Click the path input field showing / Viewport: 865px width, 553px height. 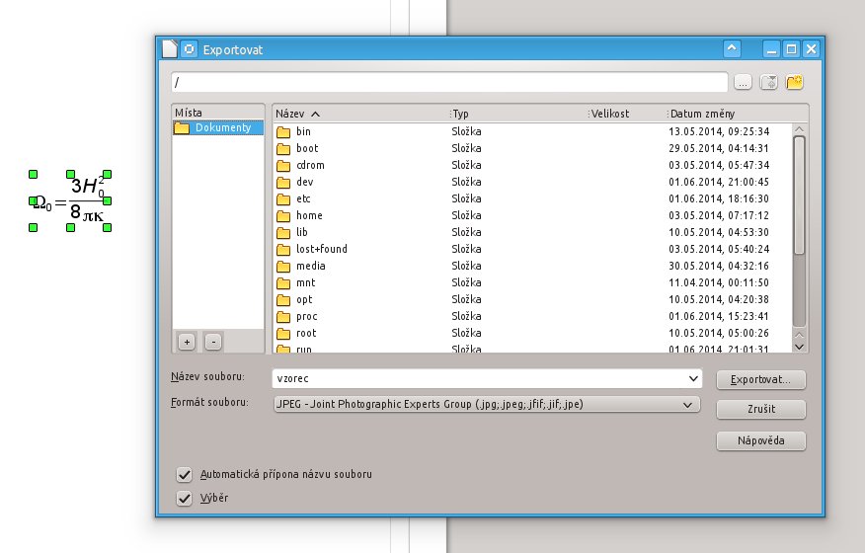point(449,82)
